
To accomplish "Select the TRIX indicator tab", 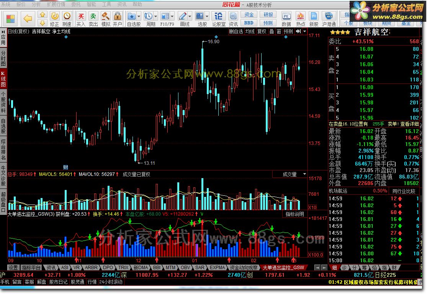I will tap(123, 268).
